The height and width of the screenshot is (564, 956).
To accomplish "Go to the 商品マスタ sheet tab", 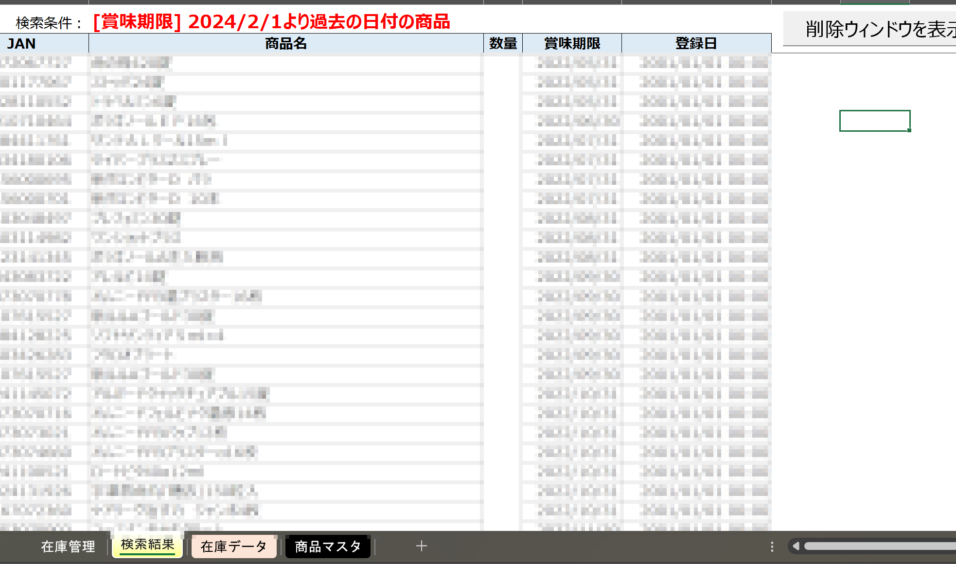I will pyautogui.click(x=328, y=546).
